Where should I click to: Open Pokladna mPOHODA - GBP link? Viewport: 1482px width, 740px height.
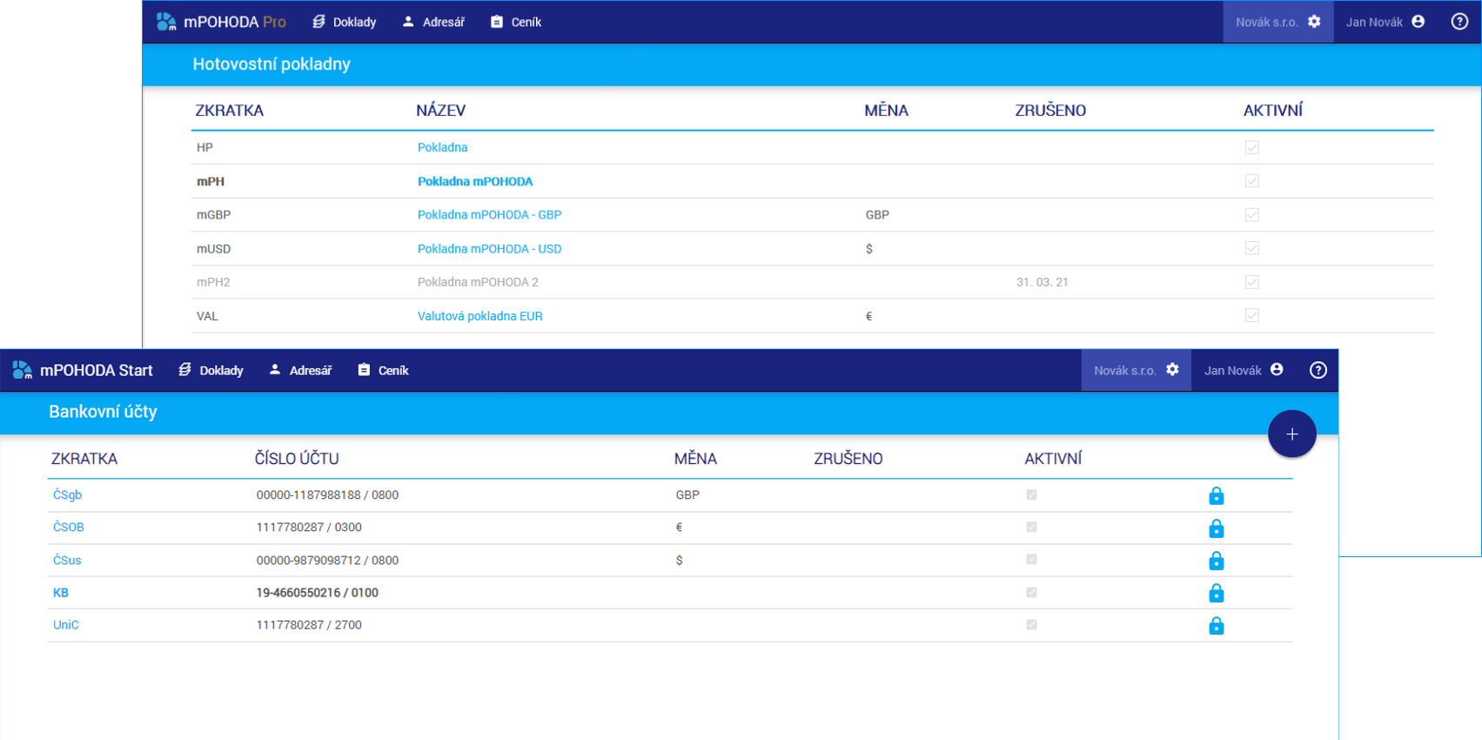pos(489,215)
